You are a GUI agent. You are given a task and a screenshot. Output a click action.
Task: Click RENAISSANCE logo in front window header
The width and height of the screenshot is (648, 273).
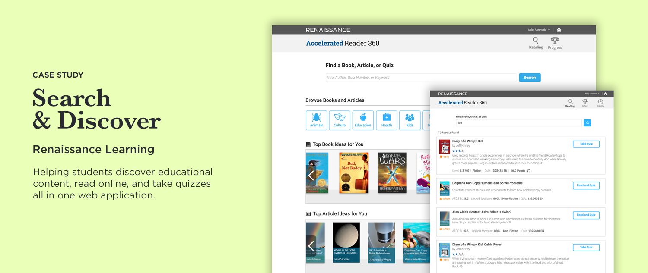pos(453,94)
